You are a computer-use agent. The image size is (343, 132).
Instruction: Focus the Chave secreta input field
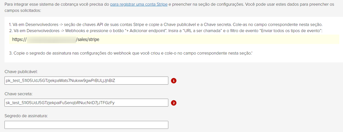[86, 103]
